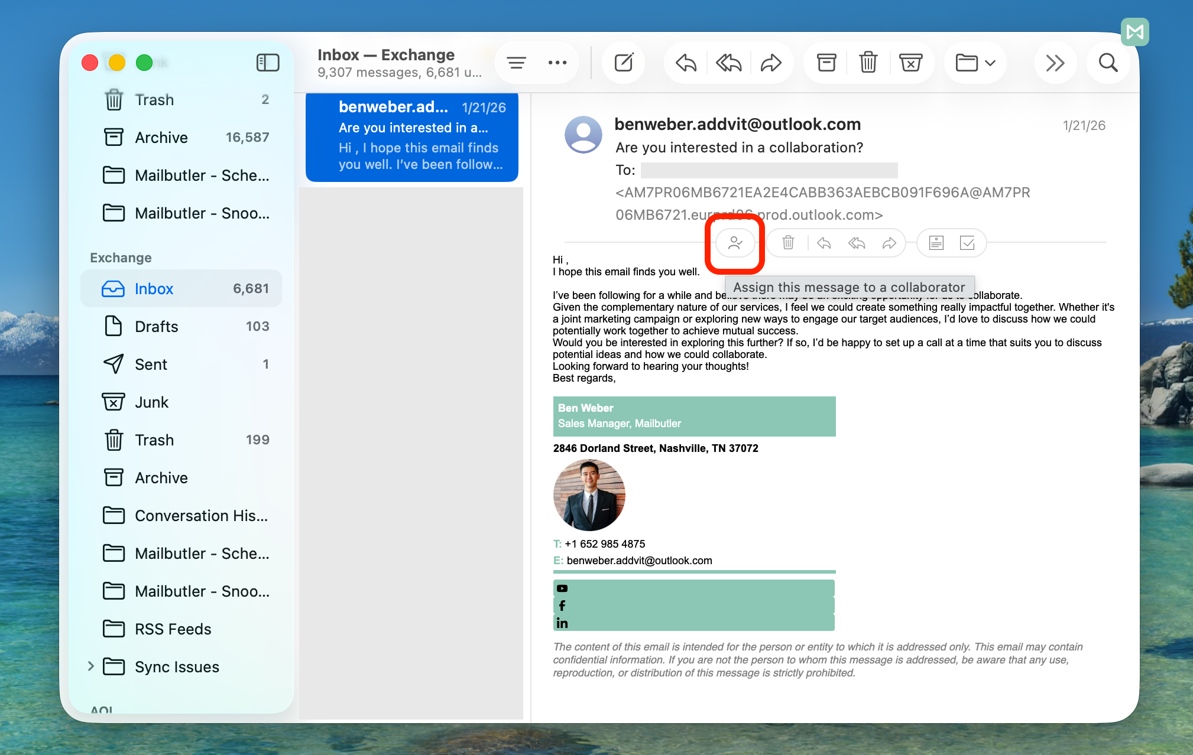1193x755 pixels.
Task: Open the LinkedIn icon in the signature
Action: click(x=562, y=623)
